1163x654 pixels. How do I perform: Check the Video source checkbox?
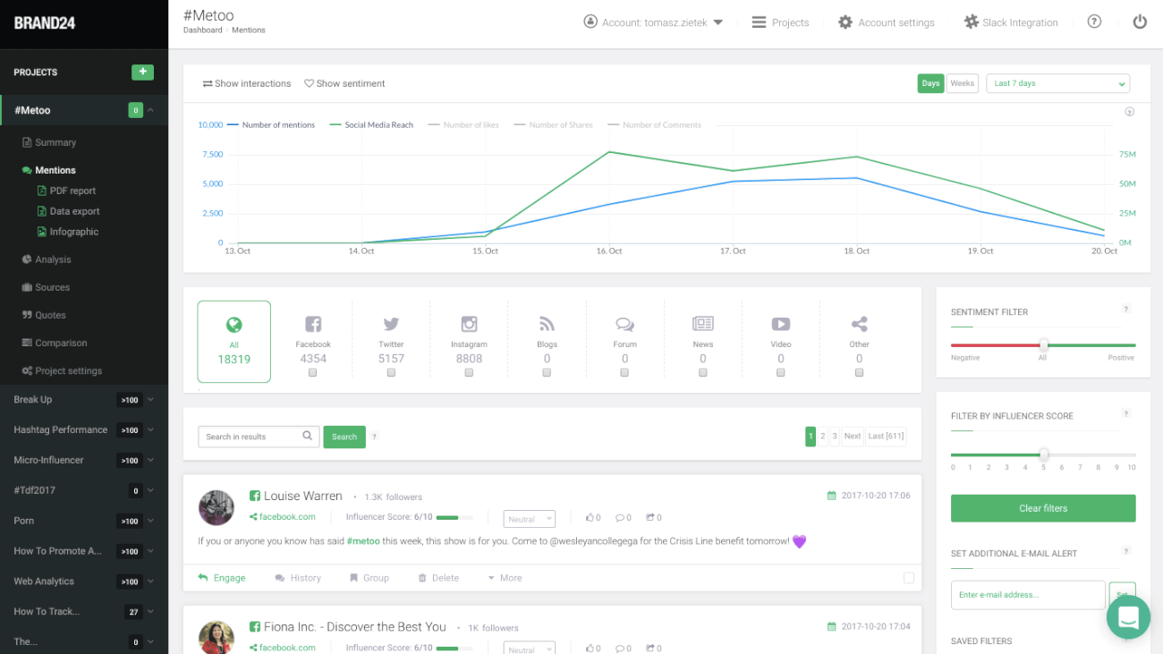[x=781, y=373]
